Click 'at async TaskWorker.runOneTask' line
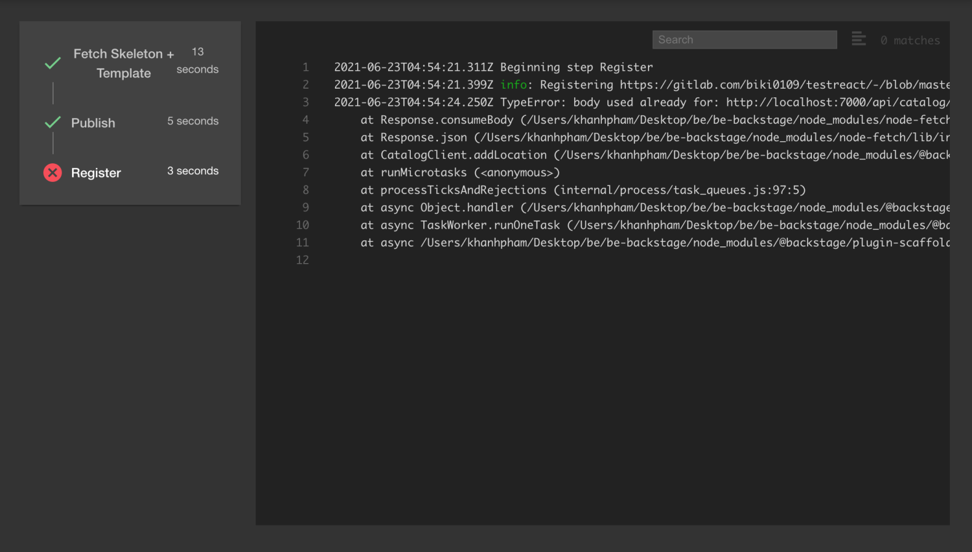The height and width of the screenshot is (552, 972). click(655, 225)
